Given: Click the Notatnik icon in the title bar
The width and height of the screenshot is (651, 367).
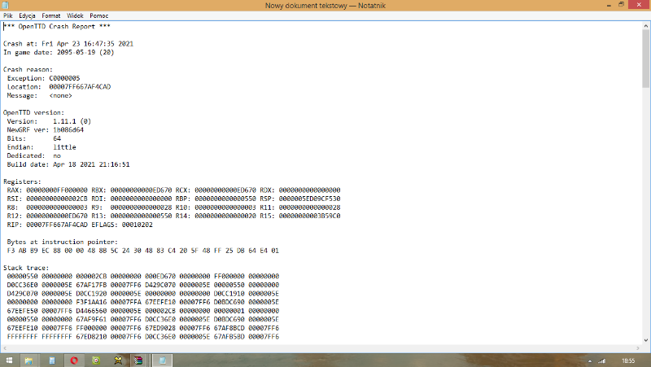Looking at the screenshot, I should coord(6,6).
